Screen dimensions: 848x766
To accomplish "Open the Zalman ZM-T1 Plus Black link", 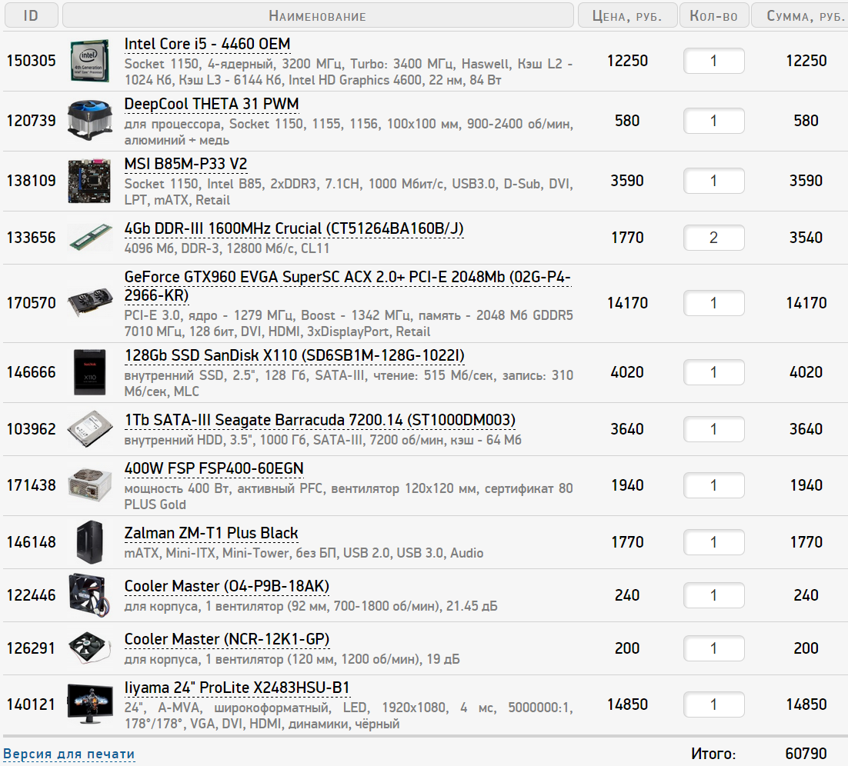I will click(x=211, y=533).
